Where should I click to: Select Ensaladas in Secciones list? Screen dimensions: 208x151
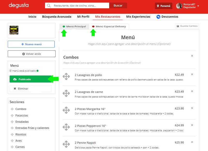(x=22, y=122)
